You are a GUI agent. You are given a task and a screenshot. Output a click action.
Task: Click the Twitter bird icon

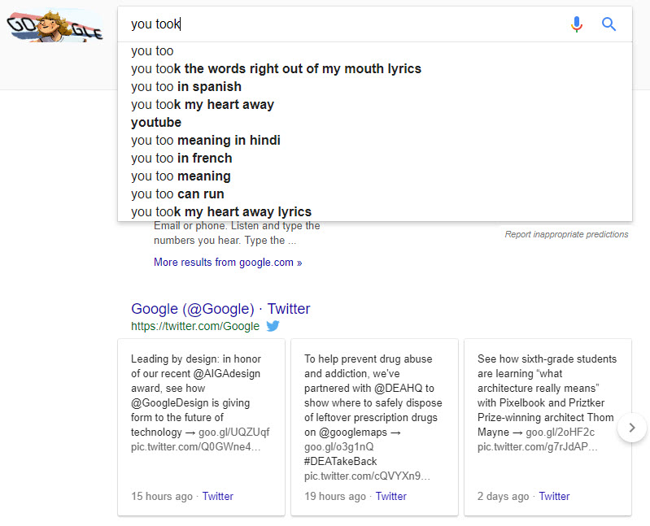[x=273, y=326]
